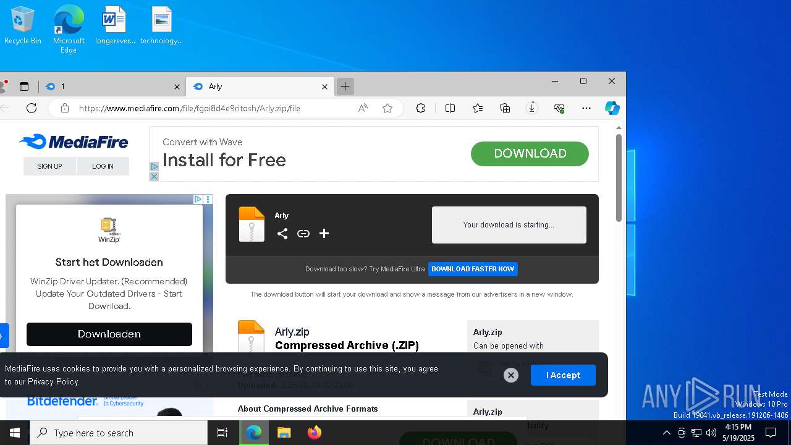Click the Edge tab actions menu icon
The image size is (791, 445).
[x=24, y=87]
